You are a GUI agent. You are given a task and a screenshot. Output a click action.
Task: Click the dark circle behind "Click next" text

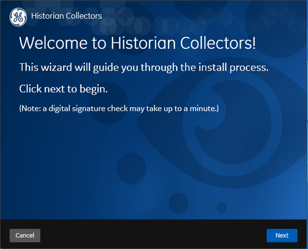pos(108,103)
